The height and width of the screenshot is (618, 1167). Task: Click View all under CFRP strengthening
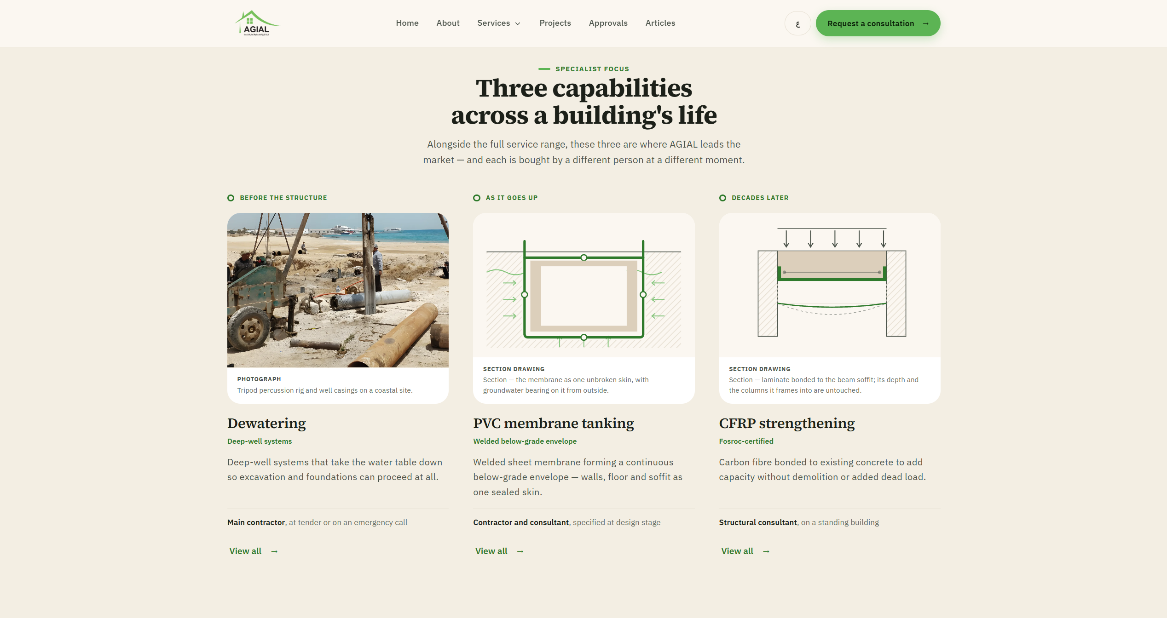coord(745,551)
